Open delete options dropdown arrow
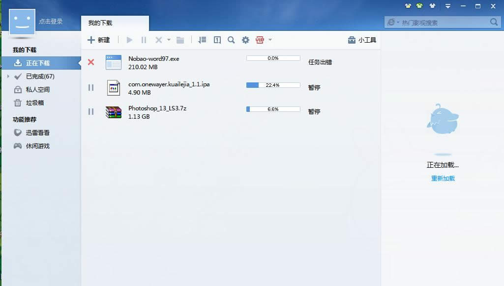Image resolution: width=504 pixels, height=286 pixels. [x=169, y=40]
